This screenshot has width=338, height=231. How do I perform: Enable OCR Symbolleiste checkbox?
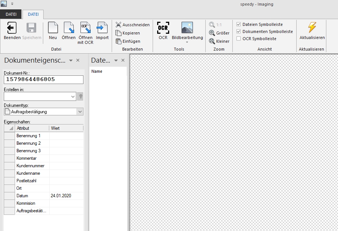coord(238,39)
